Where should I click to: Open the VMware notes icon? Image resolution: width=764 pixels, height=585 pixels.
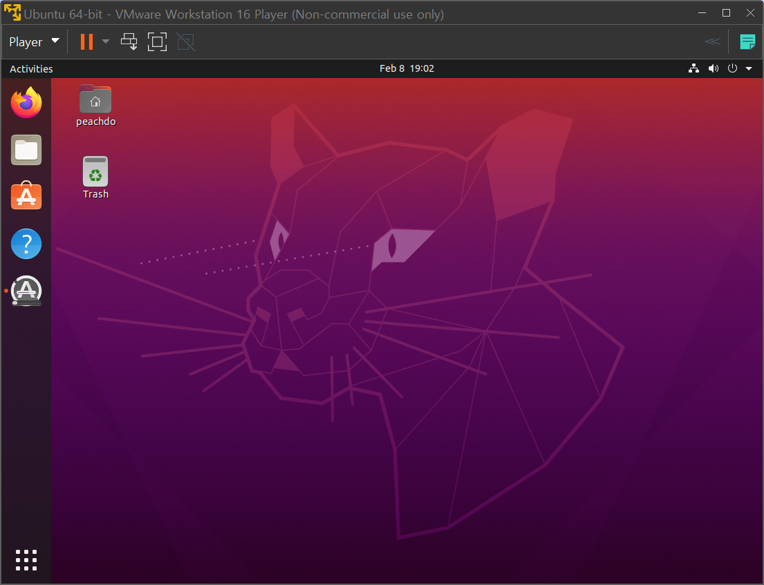click(x=747, y=42)
